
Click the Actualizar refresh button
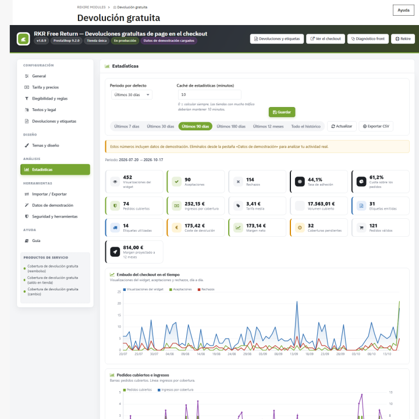pos(342,126)
